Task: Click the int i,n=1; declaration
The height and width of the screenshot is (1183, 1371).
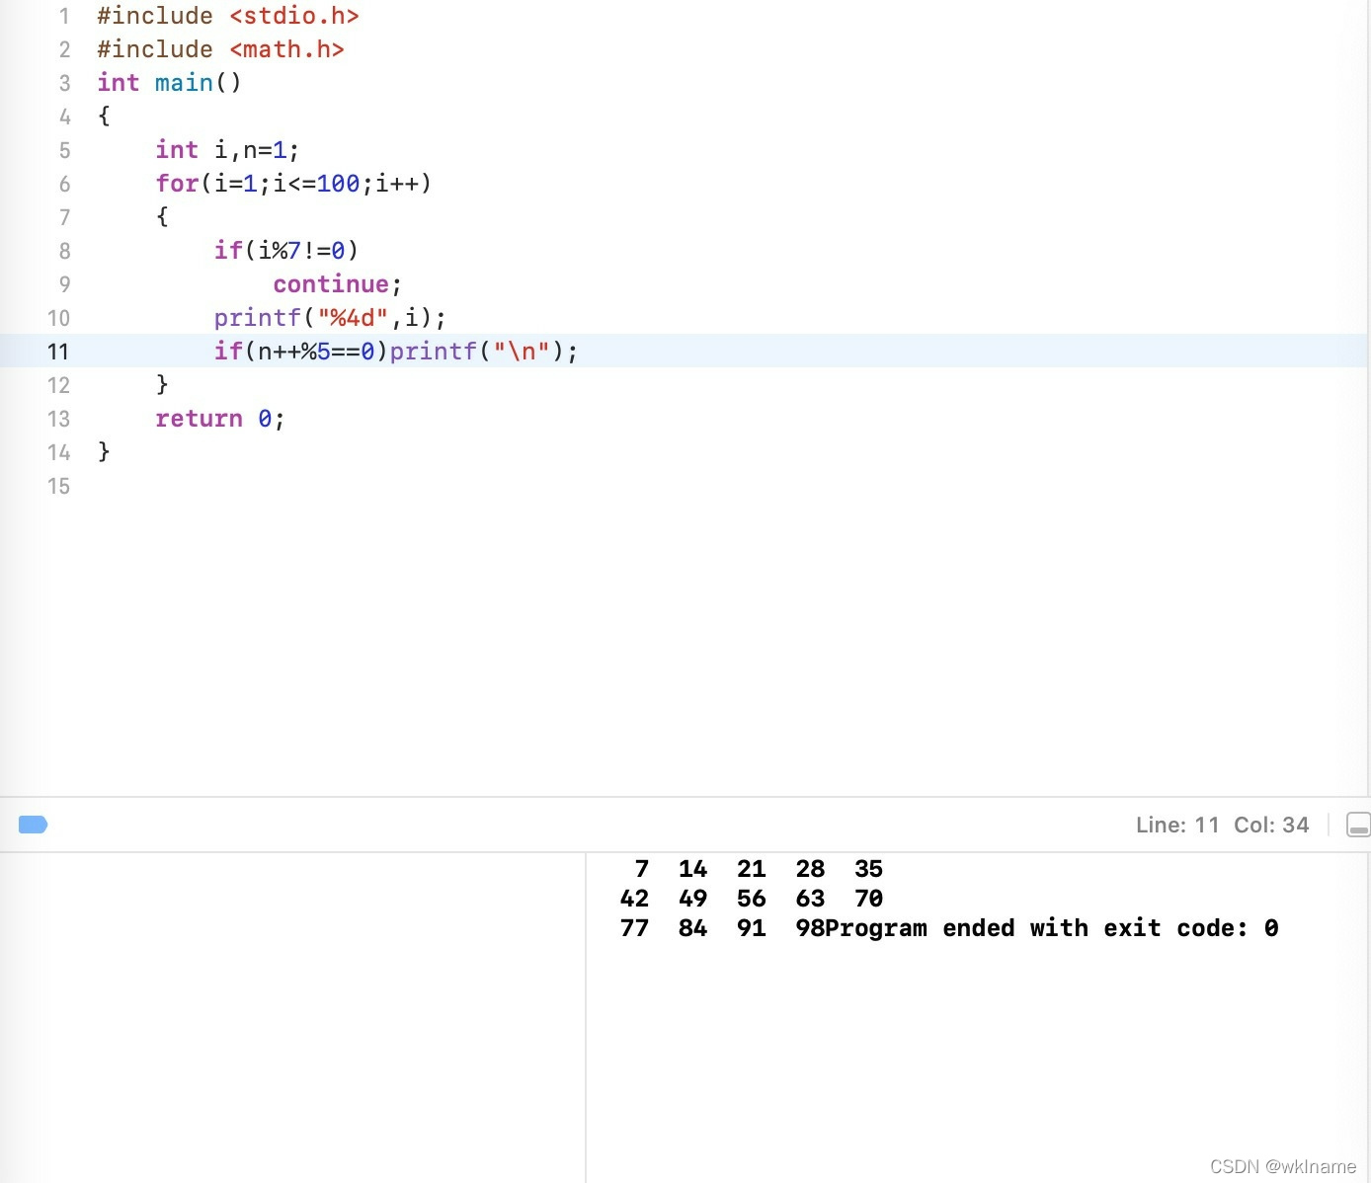Action: 227,150
